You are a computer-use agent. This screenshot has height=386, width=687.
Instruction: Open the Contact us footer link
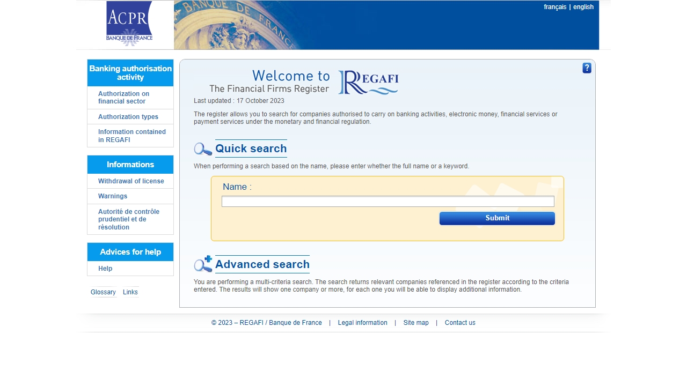click(460, 323)
